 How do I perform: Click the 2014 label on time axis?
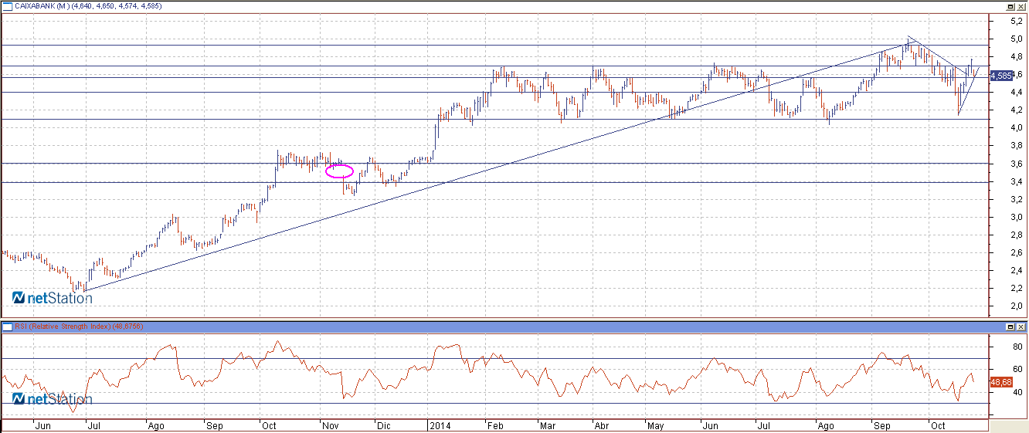click(x=440, y=425)
